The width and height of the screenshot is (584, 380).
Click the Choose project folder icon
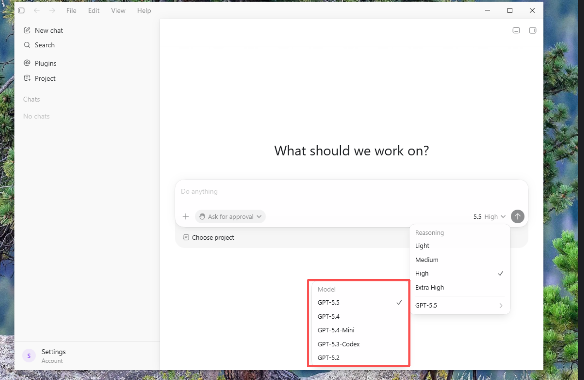coord(186,237)
